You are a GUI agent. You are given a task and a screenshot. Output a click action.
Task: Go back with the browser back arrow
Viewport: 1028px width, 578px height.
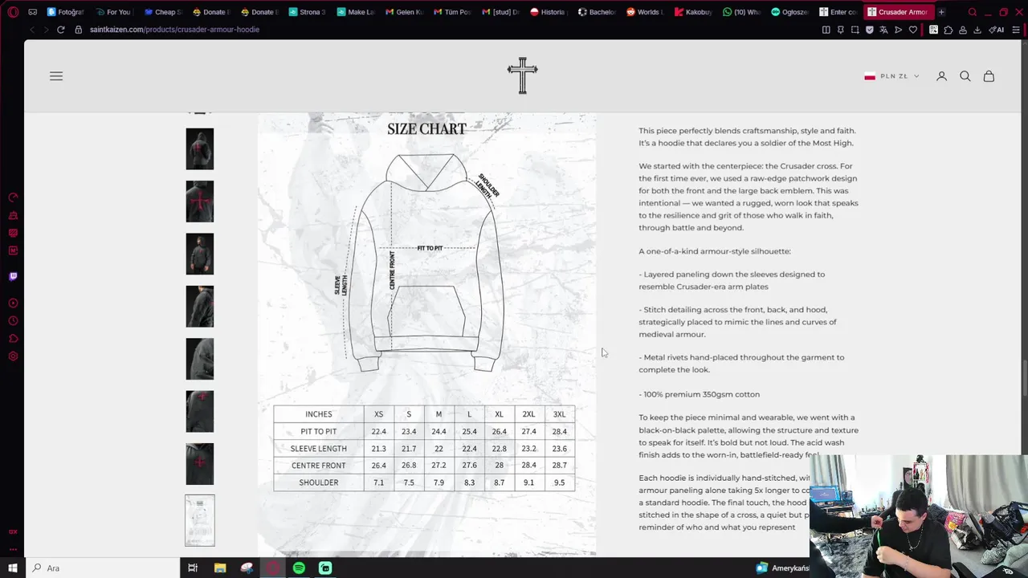click(31, 30)
